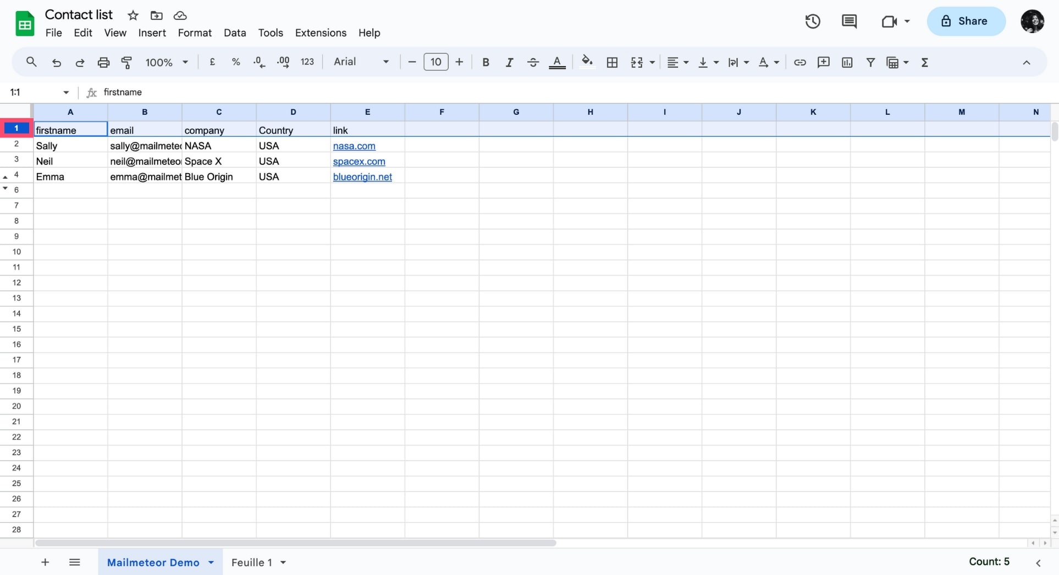Screen dimensions: 1059x575
Task: Click the formula bar showing firstname
Action: click(577, 92)
